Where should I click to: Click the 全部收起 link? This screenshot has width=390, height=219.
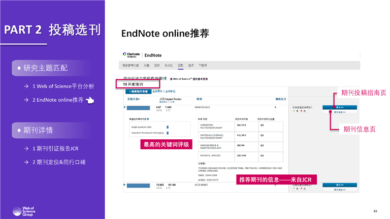(x=171, y=91)
